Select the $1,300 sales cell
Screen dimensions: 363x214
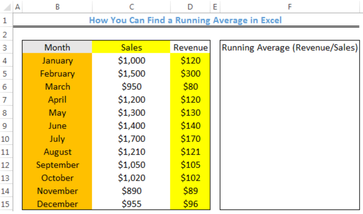(131, 113)
